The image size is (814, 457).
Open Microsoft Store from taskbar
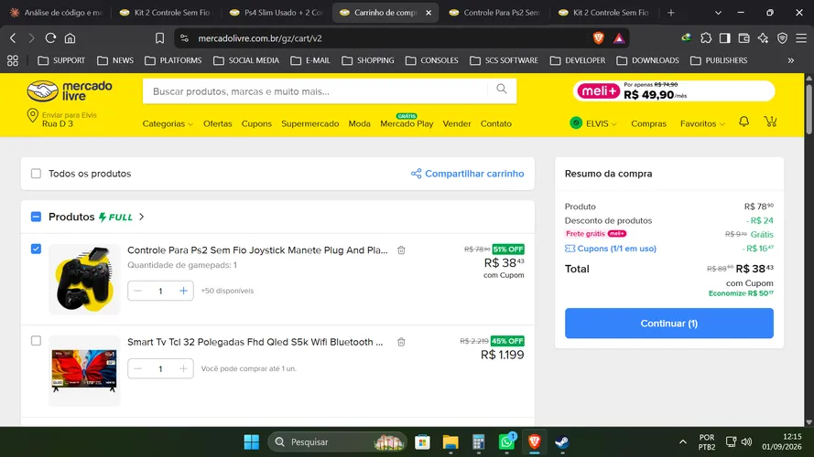(x=423, y=442)
